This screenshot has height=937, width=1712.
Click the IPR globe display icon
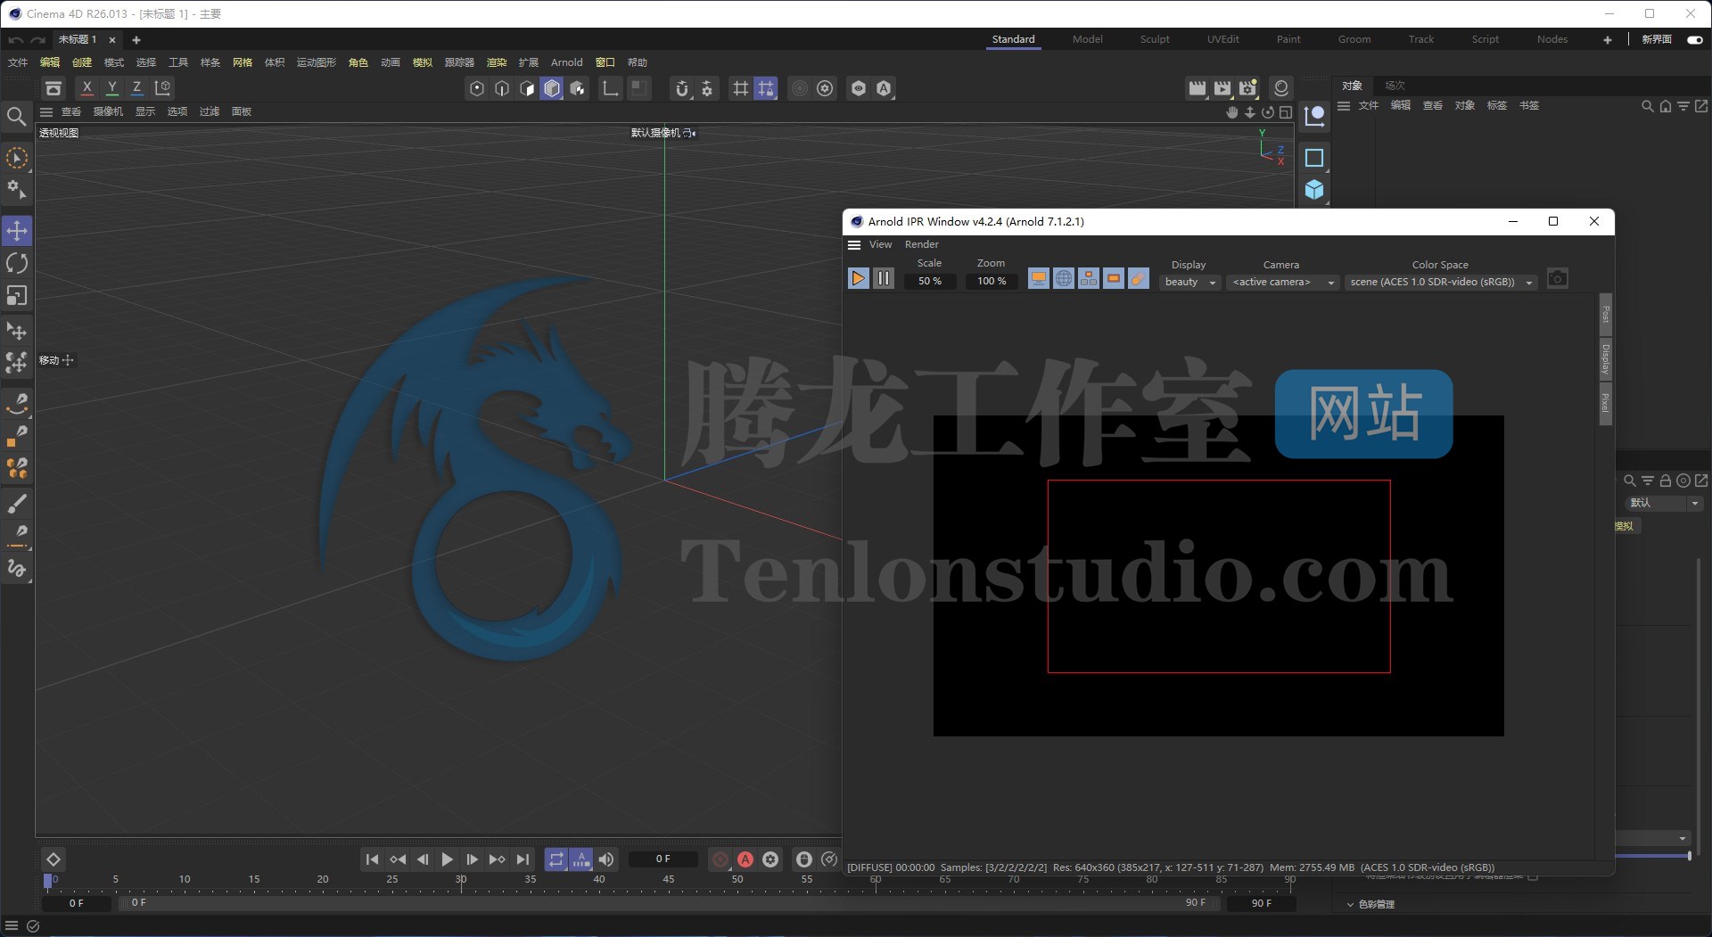1064,279
